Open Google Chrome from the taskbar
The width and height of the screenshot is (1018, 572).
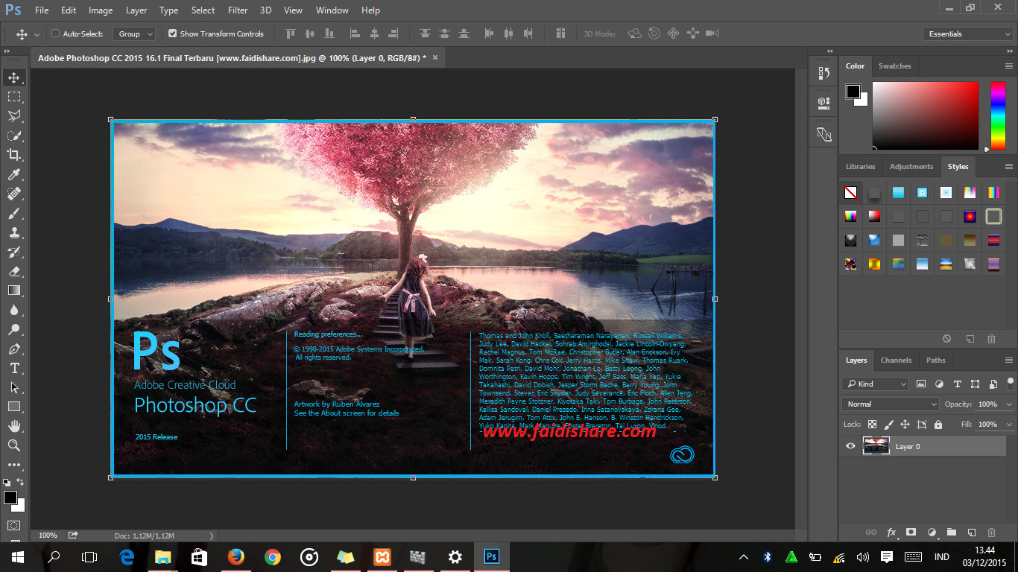[273, 556]
